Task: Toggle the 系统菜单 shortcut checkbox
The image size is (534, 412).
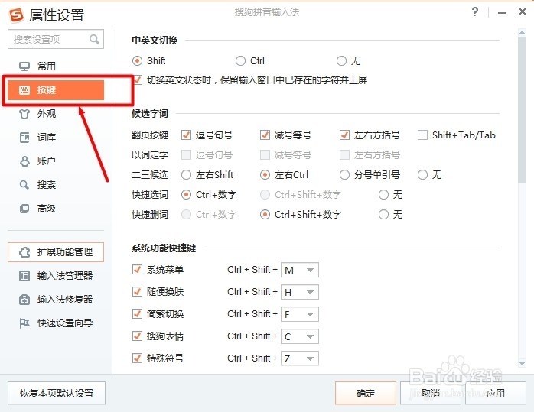Action: [x=137, y=270]
